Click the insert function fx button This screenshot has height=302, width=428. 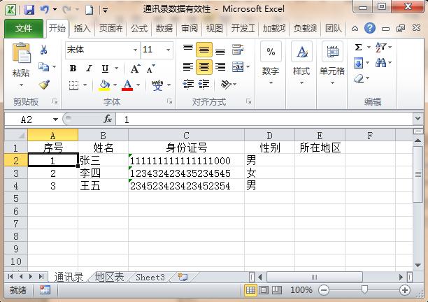(108, 120)
